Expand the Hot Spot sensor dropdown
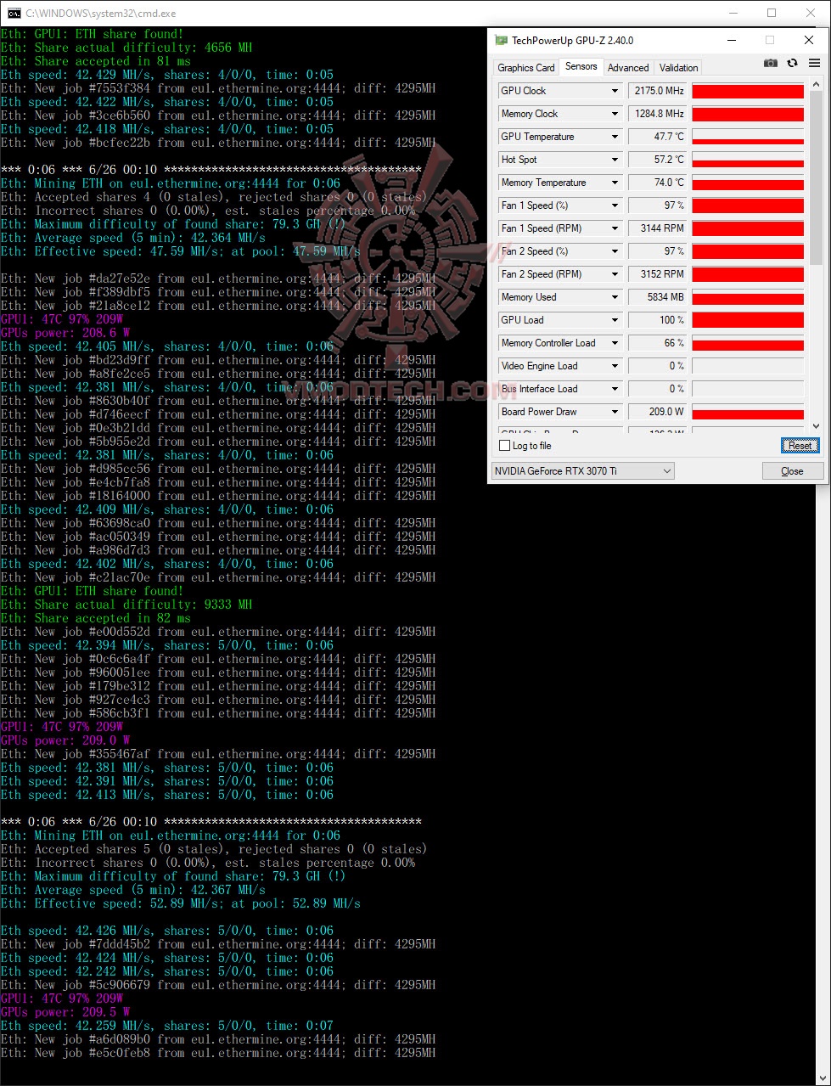Viewport: 831px width, 1086px height. click(615, 160)
